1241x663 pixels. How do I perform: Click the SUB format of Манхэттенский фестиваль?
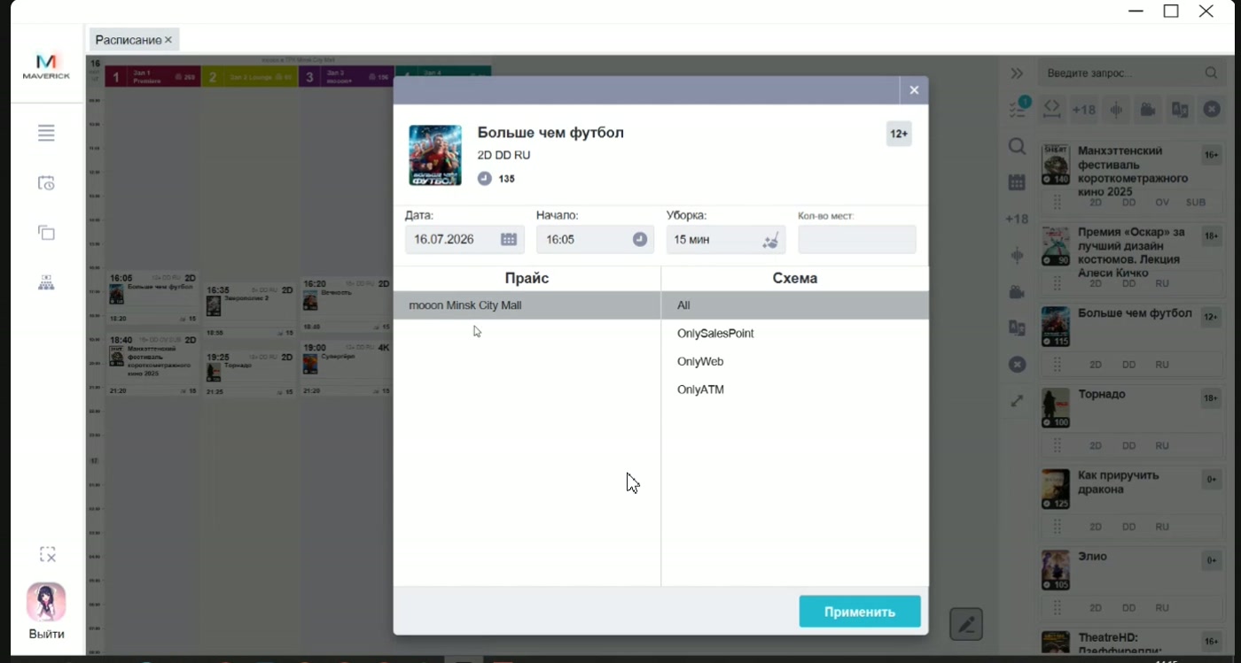tap(1196, 203)
